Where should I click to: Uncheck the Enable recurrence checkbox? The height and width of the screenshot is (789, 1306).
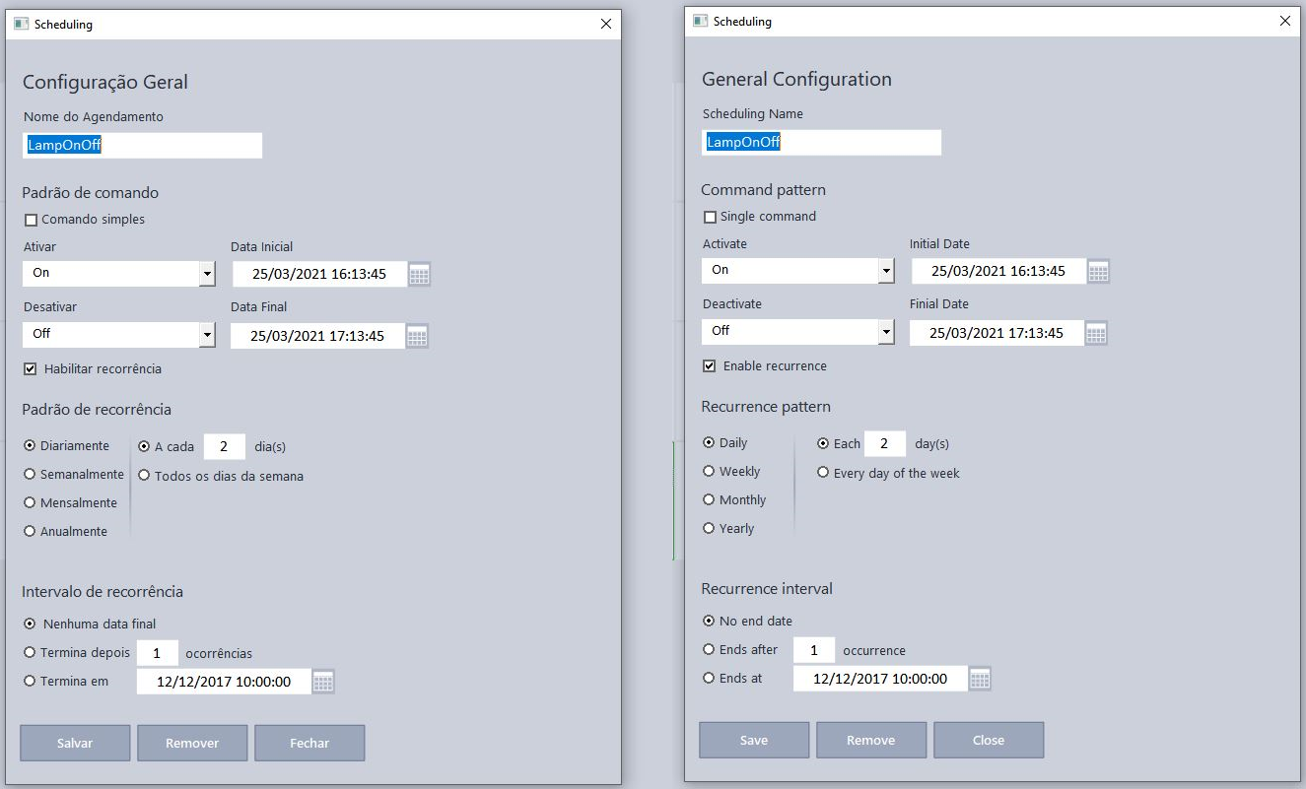pos(710,366)
